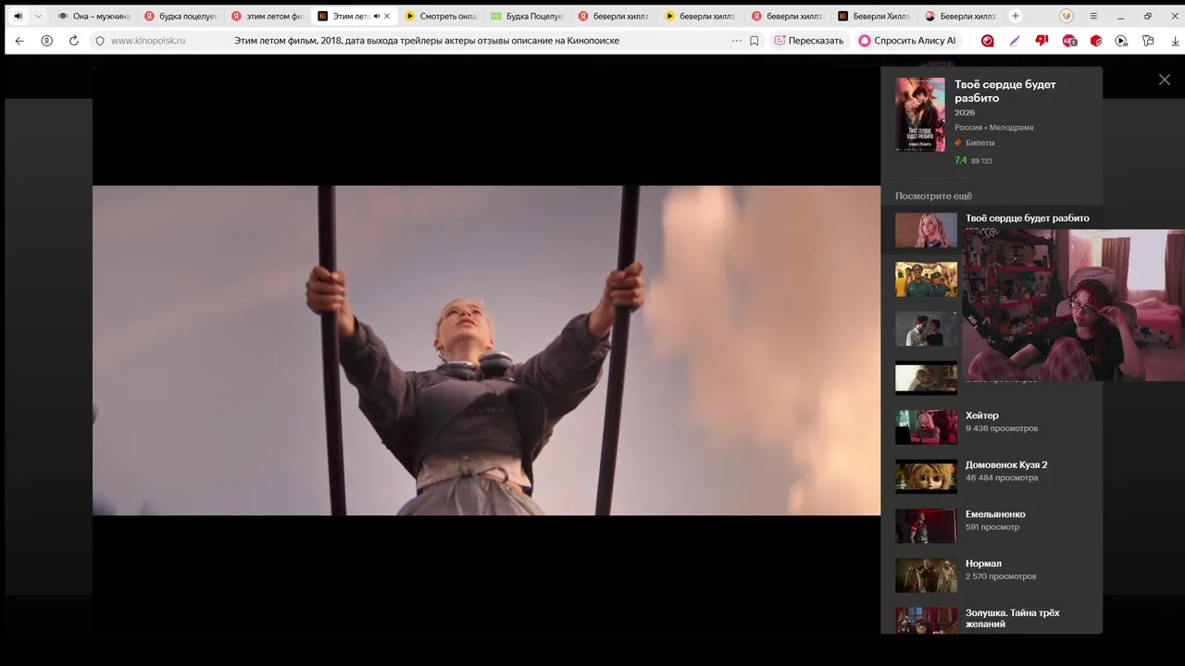Close the active 'Этим летом' tab

(x=387, y=16)
